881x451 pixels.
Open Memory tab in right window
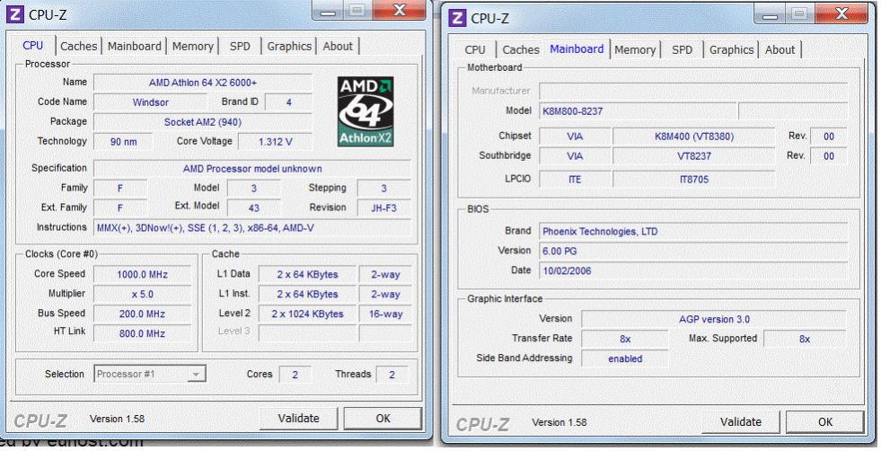(x=635, y=49)
